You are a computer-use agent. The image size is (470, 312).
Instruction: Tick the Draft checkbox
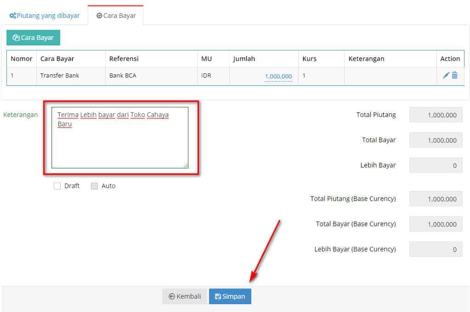(x=57, y=186)
